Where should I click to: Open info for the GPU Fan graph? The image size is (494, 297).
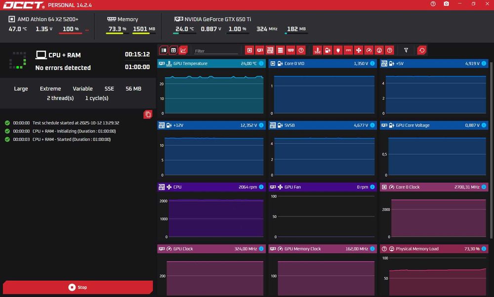coord(372,187)
